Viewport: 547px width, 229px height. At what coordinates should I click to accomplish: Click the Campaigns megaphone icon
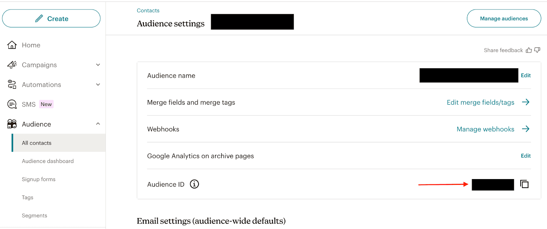[x=12, y=65]
